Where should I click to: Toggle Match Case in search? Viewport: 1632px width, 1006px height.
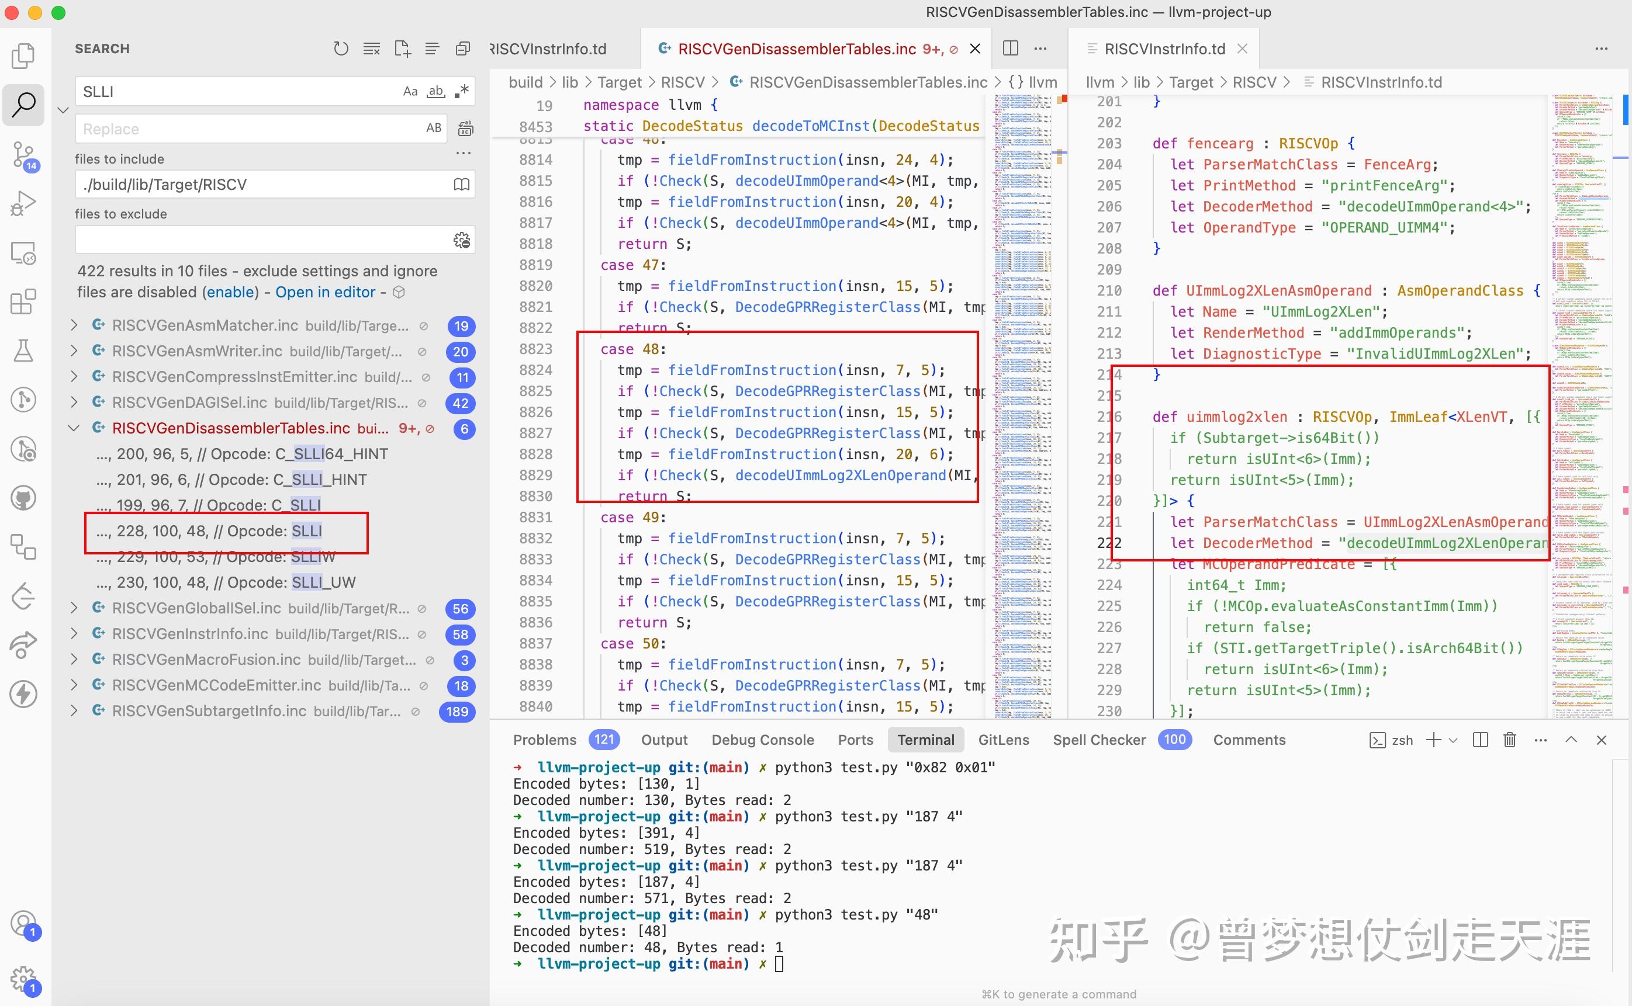pos(410,91)
